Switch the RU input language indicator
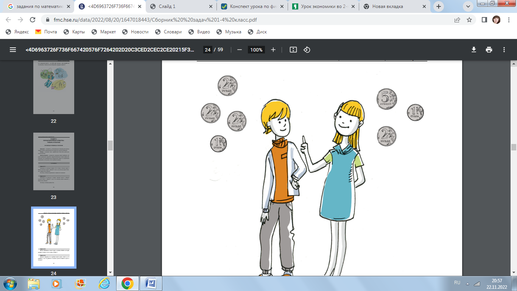This screenshot has width=517, height=291. 457,283
